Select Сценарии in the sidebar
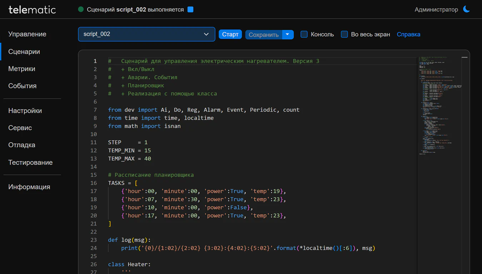 (x=24, y=52)
